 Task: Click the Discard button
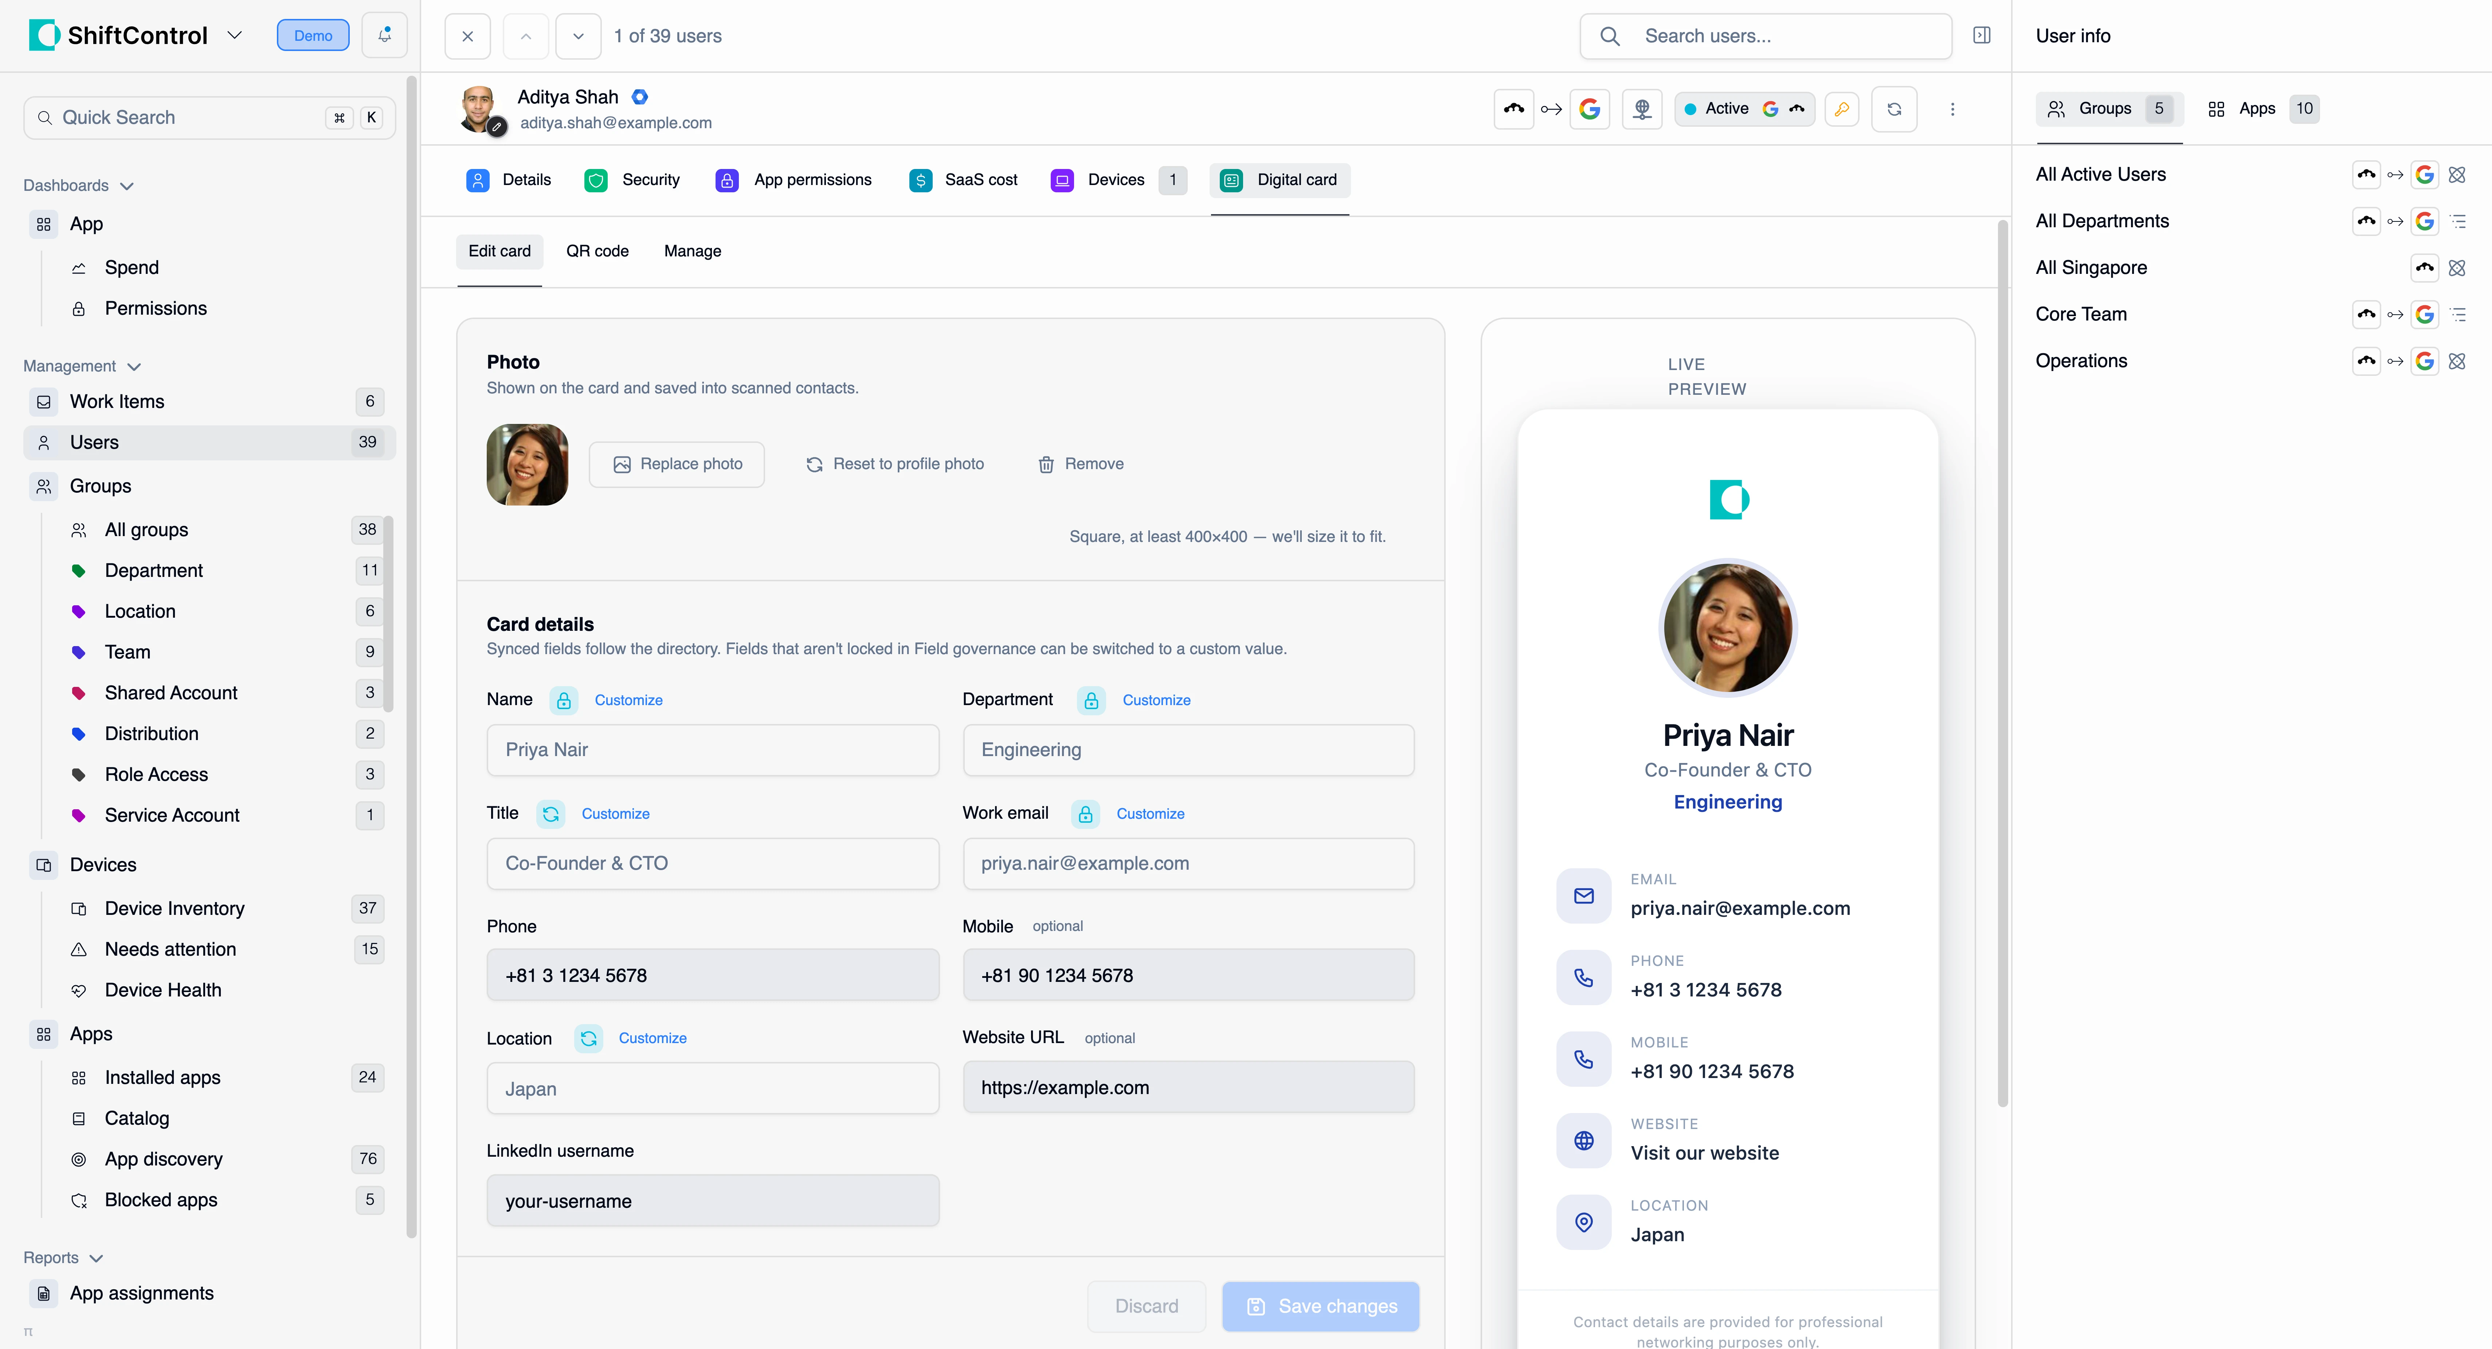pyautogui.click(x=1147, y=1306)
